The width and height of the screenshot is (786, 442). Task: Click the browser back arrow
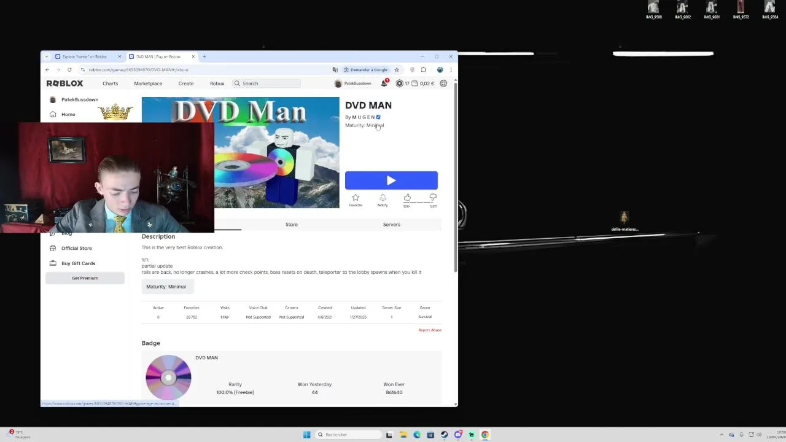click(x=47, y=70)
